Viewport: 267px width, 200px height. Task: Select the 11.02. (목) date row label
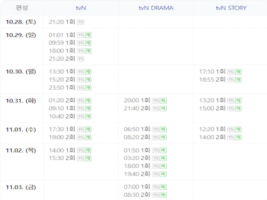[21, 150]
